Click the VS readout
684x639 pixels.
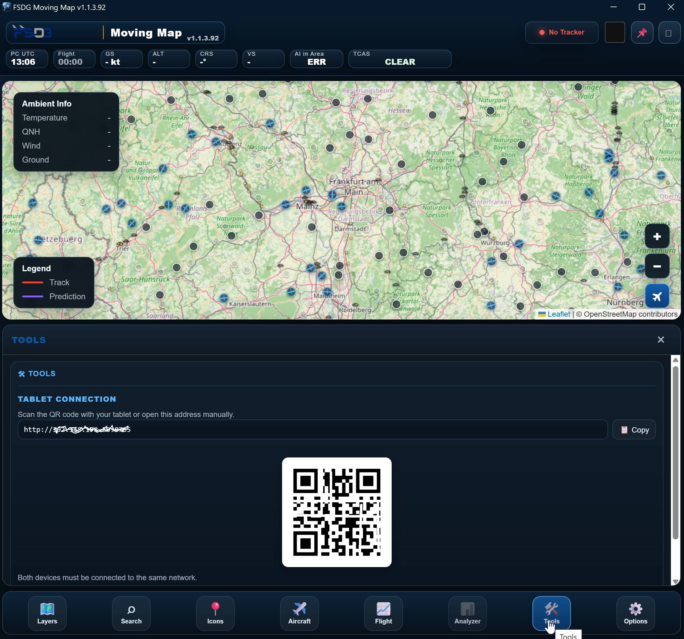coord(264,59)
